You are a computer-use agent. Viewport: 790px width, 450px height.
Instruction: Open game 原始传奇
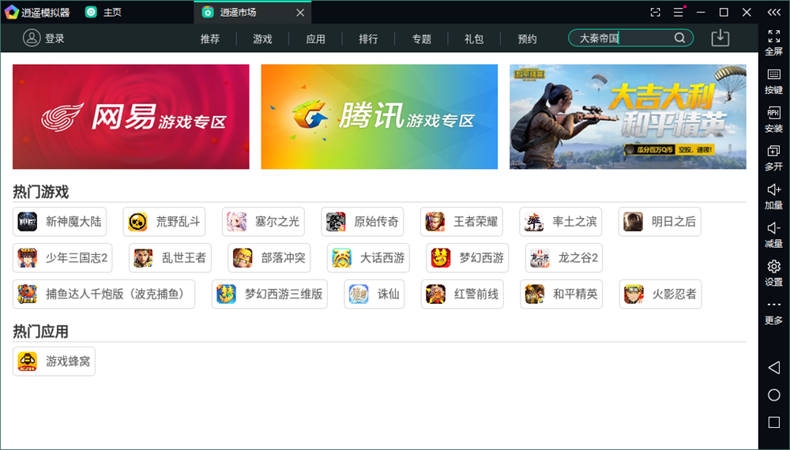tap(363, 222)
